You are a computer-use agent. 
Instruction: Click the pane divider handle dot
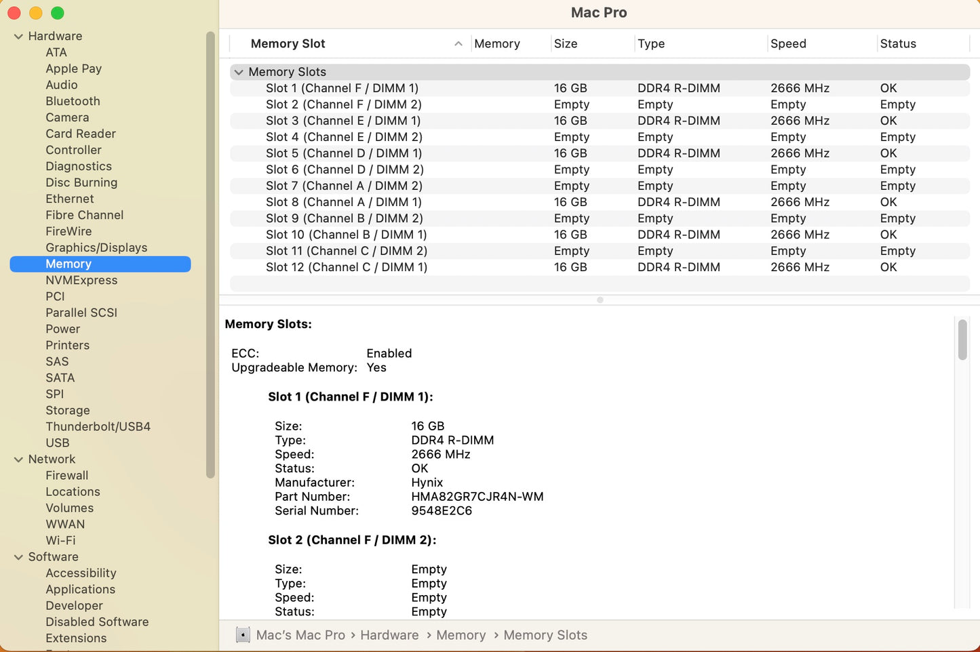pyautogui.click(x=600, y=300)
